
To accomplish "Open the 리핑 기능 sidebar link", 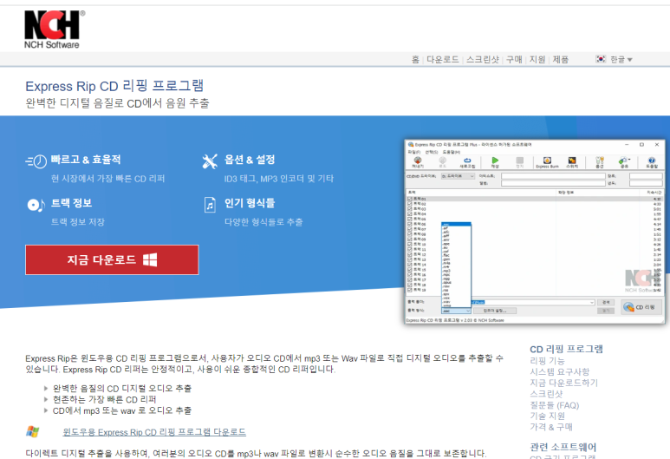I will click(x=547, y=361).
